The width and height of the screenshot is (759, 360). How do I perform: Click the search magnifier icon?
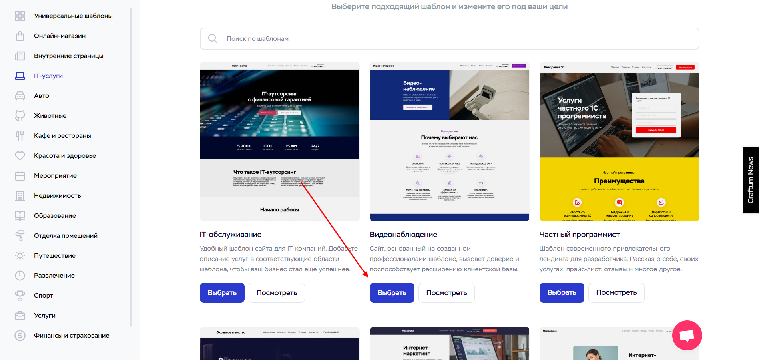[x=213, y=38]
